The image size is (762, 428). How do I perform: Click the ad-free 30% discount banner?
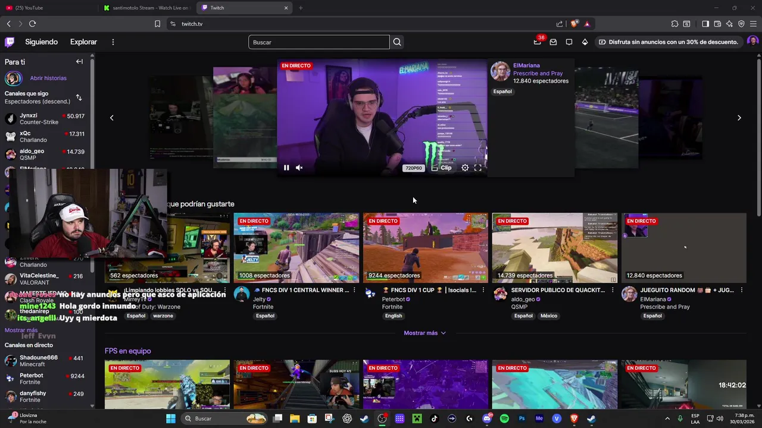pos(668,42)
